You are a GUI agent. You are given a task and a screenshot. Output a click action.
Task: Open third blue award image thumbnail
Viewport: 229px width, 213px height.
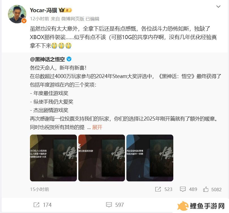(150, 158)
